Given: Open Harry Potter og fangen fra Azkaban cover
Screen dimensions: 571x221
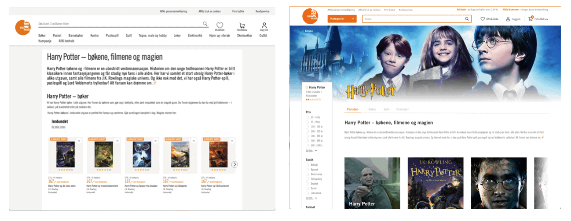Looking at the screenshot, I should 142,154.
